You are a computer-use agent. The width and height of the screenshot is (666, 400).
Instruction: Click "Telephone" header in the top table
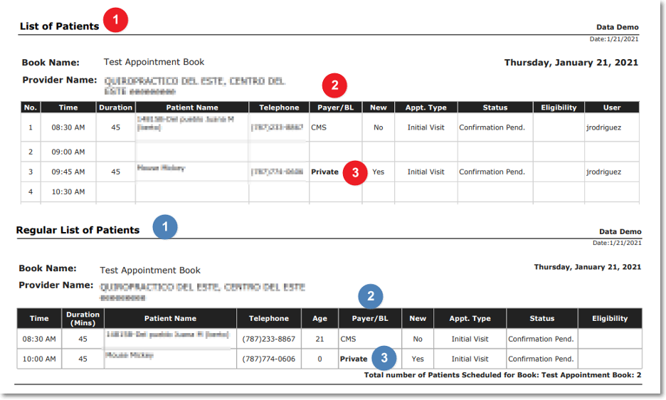(279, 107)
